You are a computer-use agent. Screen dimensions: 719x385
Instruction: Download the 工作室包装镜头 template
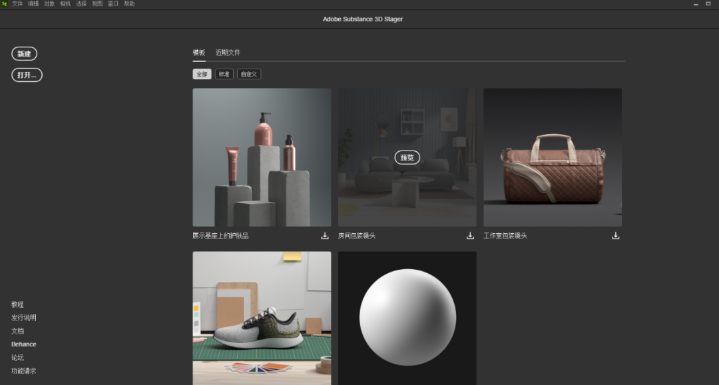click(x=616, y=236)
